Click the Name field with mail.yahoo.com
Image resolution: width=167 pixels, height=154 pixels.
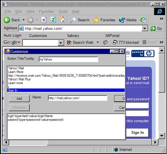tap(78, 98)
